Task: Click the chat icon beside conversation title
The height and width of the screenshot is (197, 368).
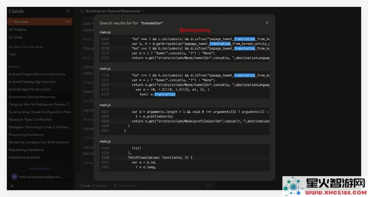Action: [82, 11]
